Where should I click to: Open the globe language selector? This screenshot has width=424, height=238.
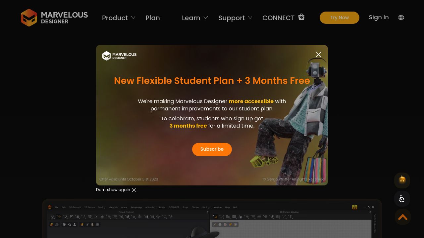coord(401,18)
